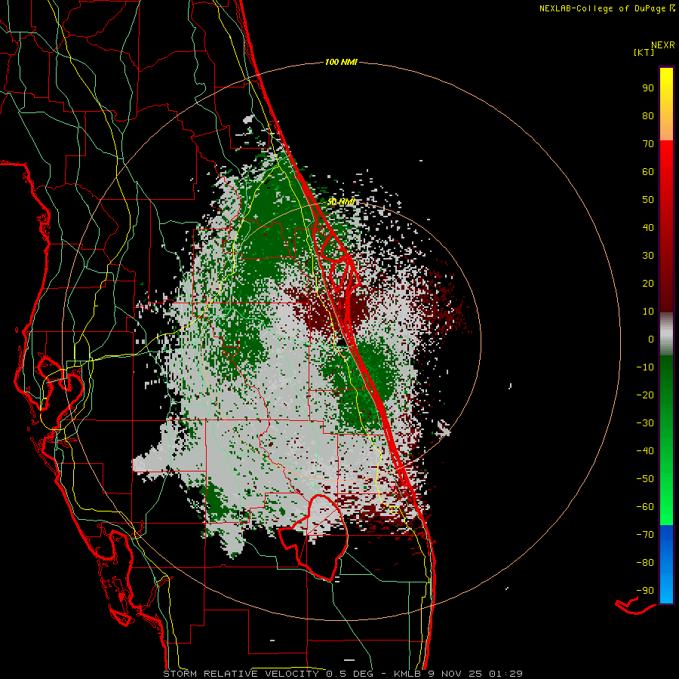
Task: Click the positive 40 scale value
Action: (x=648, y=227)
